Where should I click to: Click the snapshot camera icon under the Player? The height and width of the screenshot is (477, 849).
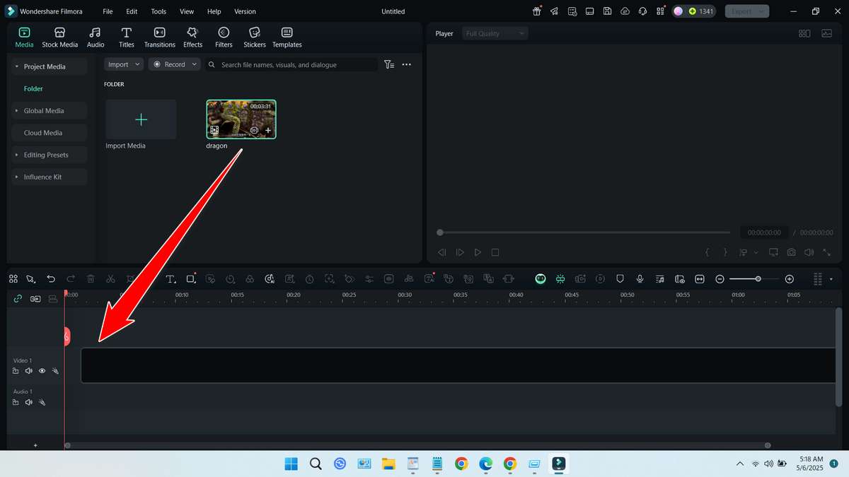pyautogui.click(x=791, y=252)
